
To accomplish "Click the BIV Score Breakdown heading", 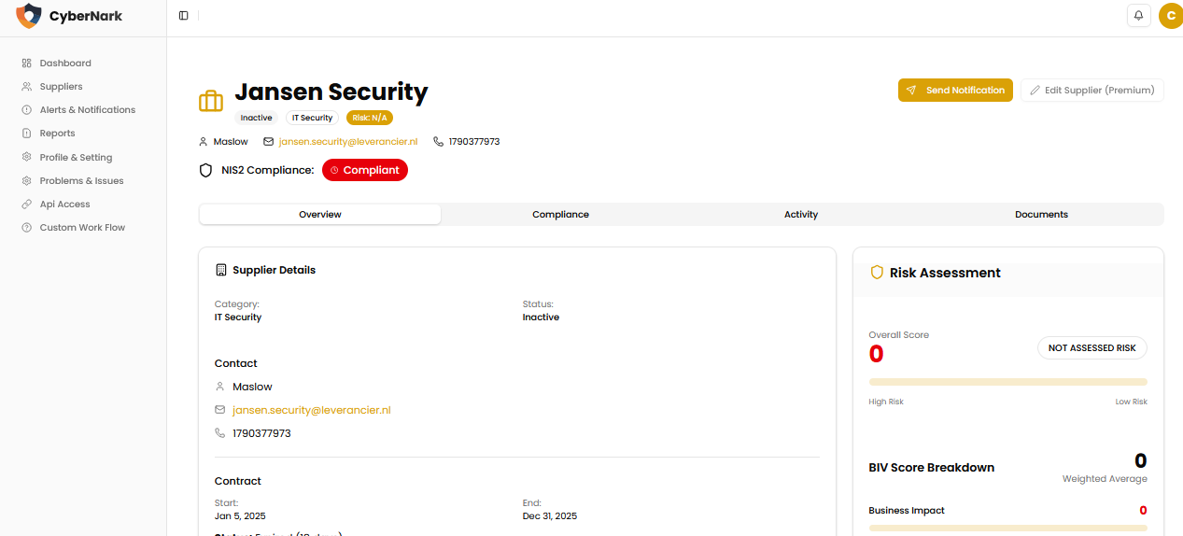I will click(932, 468).
